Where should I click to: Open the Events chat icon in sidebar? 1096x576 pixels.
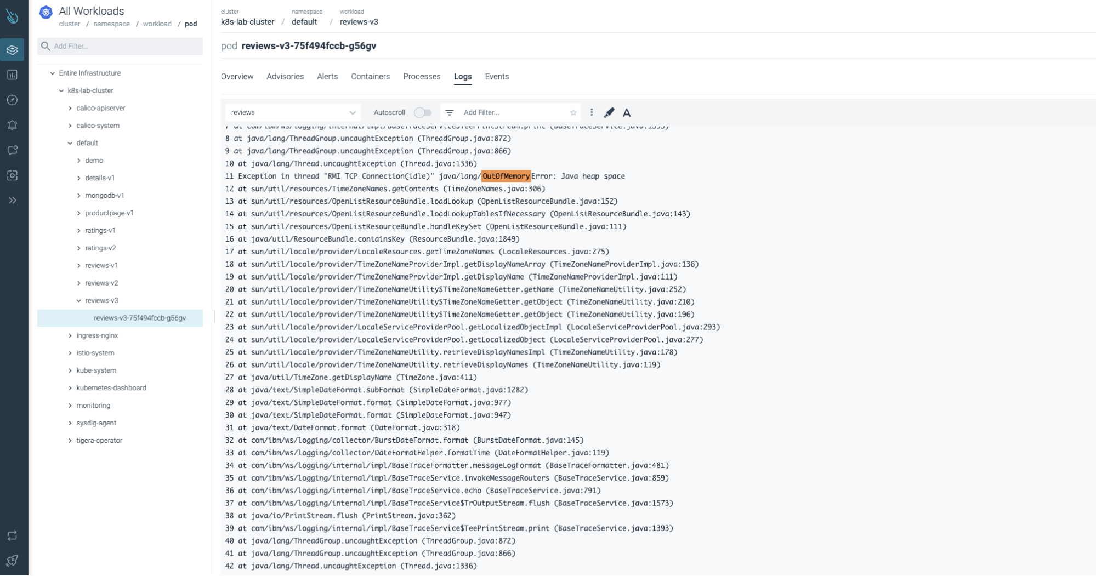12,150
